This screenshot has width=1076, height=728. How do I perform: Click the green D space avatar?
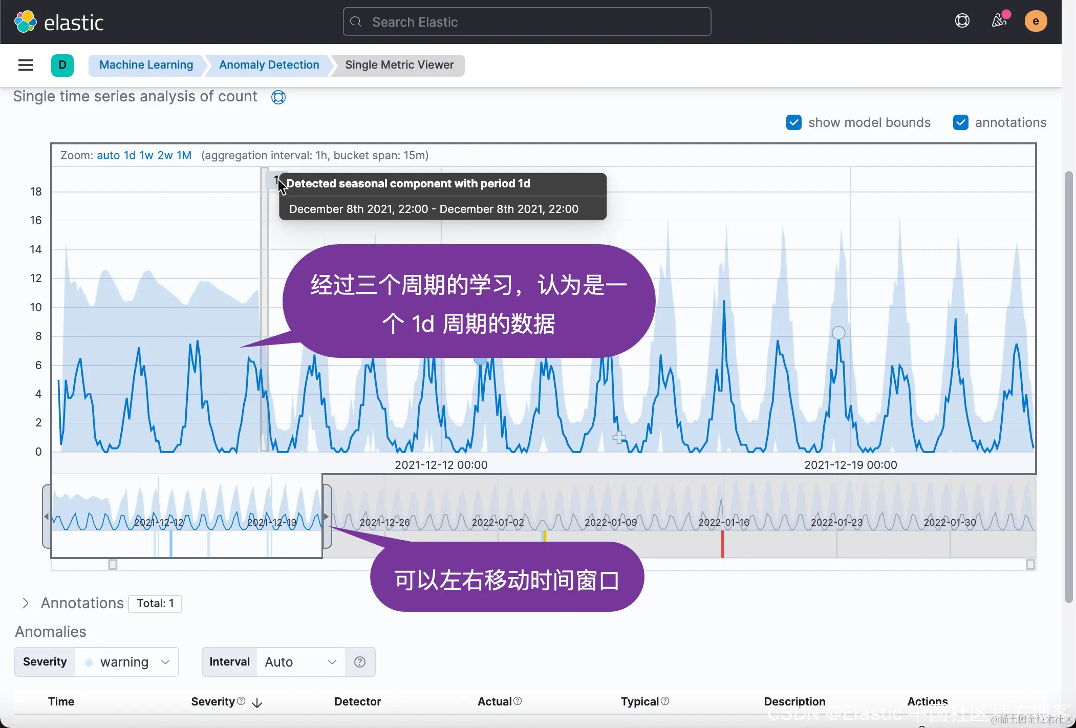pos(62,65)
